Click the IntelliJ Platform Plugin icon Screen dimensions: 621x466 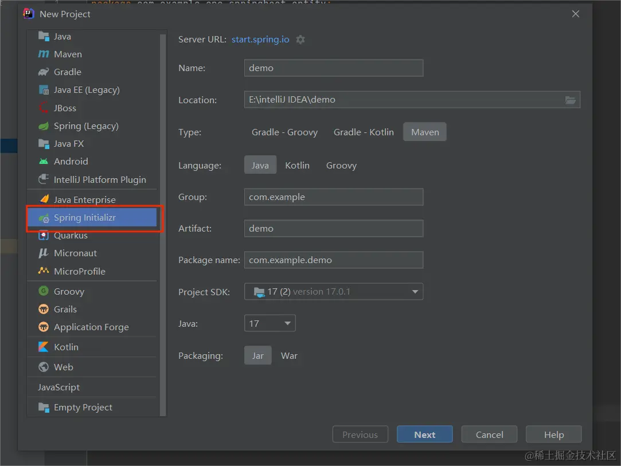(44, 179)
